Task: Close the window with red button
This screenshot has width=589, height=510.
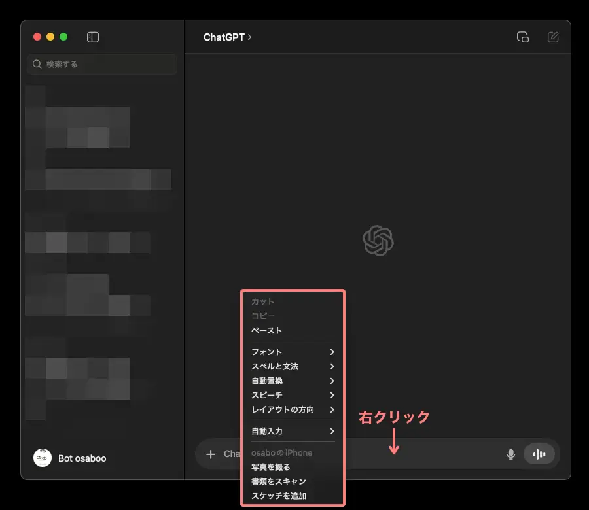Action: 37,37
